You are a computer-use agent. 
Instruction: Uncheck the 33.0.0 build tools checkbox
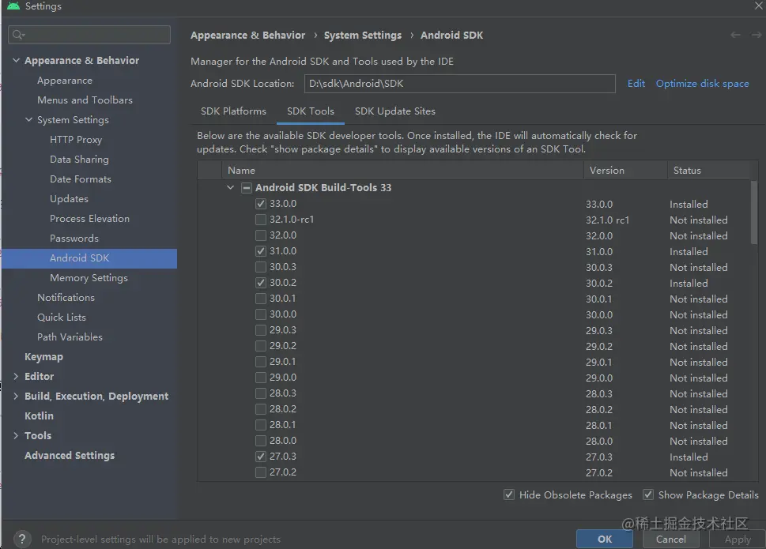[x=261, y=204]
